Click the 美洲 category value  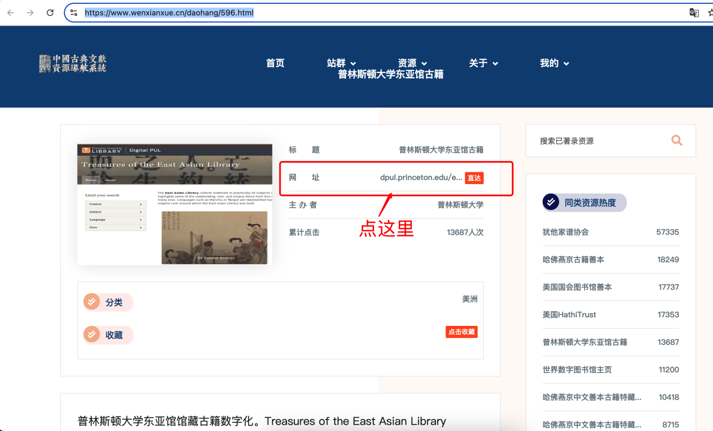tap(470, 299)
